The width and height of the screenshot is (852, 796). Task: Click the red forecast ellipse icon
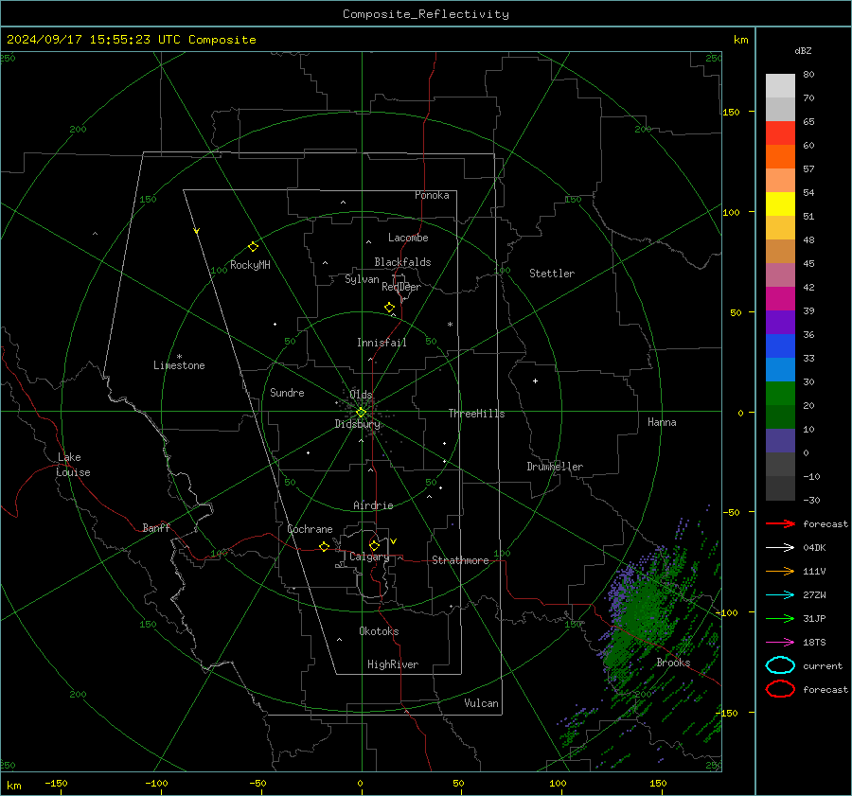[780, 689]
